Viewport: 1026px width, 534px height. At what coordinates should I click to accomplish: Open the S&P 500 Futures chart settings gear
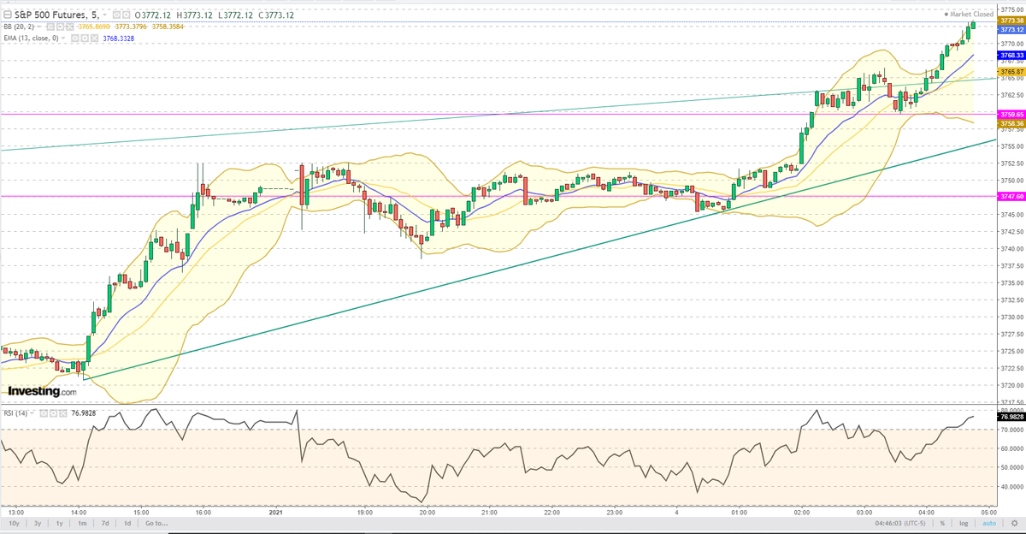(127, 15)
